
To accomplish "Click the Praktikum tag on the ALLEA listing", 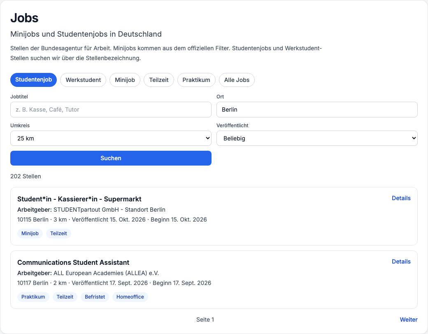I will [x=33, y=297].
